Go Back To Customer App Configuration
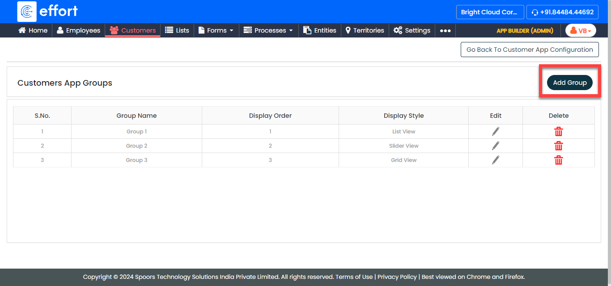The width and height of the screenshot is (611, 286). tap(530, 50)
